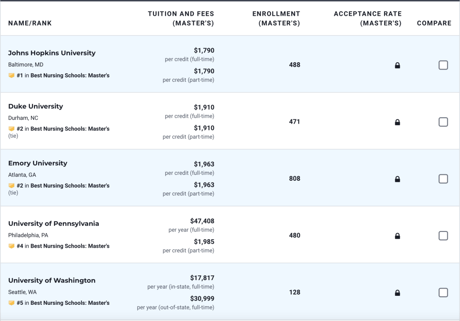Click the Name/Rank column header

click(30, 23)
